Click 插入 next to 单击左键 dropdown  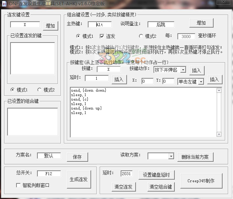(x=215, y=79)
